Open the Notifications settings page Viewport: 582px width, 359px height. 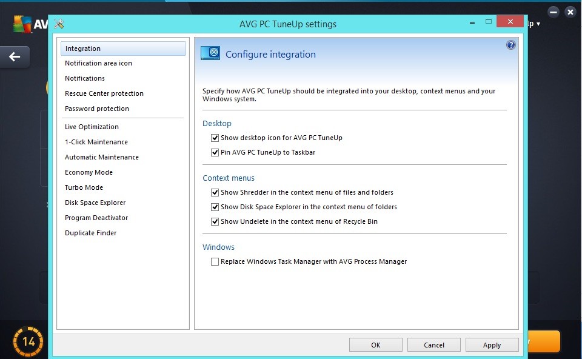(85, 78)
